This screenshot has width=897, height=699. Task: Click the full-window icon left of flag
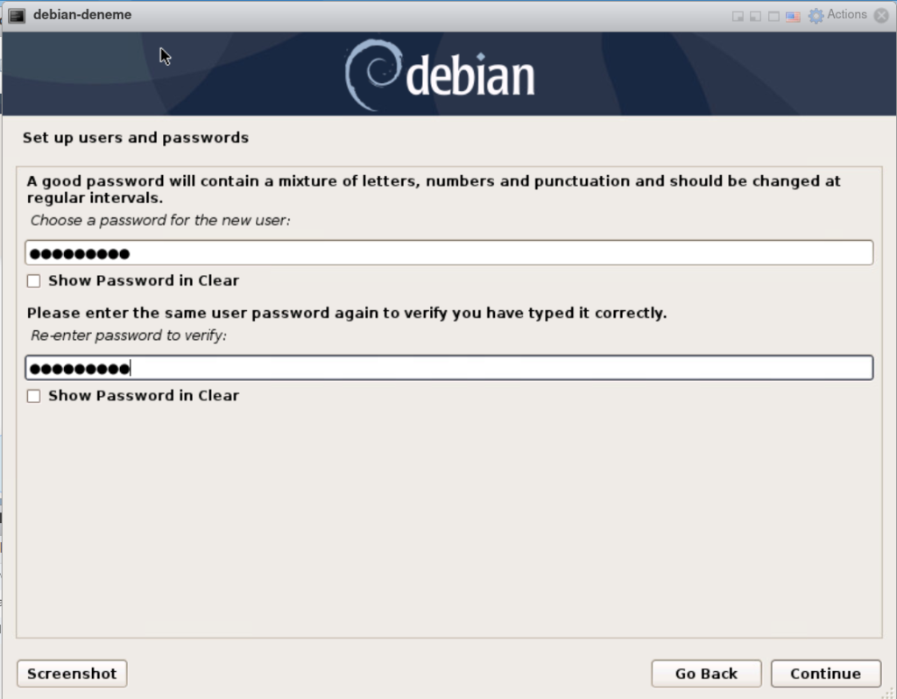click(773, 17)
